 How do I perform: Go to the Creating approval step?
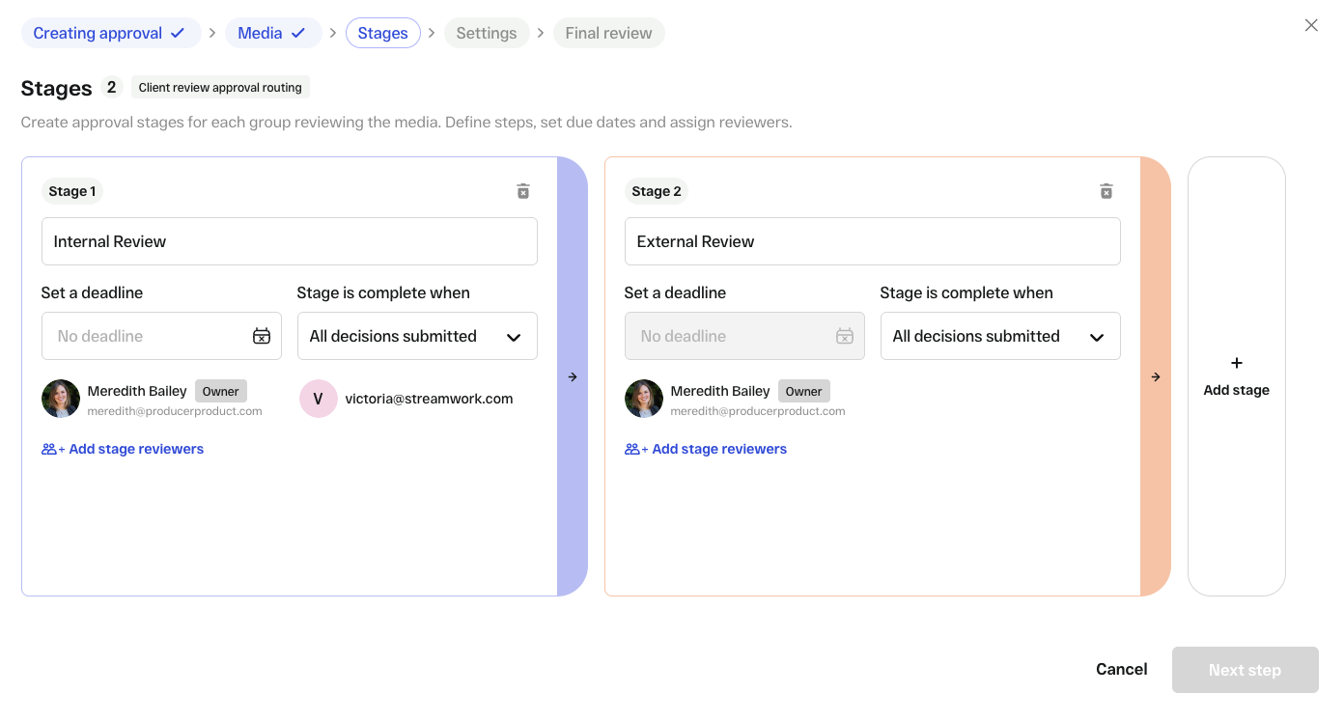(x=111, y=33)
